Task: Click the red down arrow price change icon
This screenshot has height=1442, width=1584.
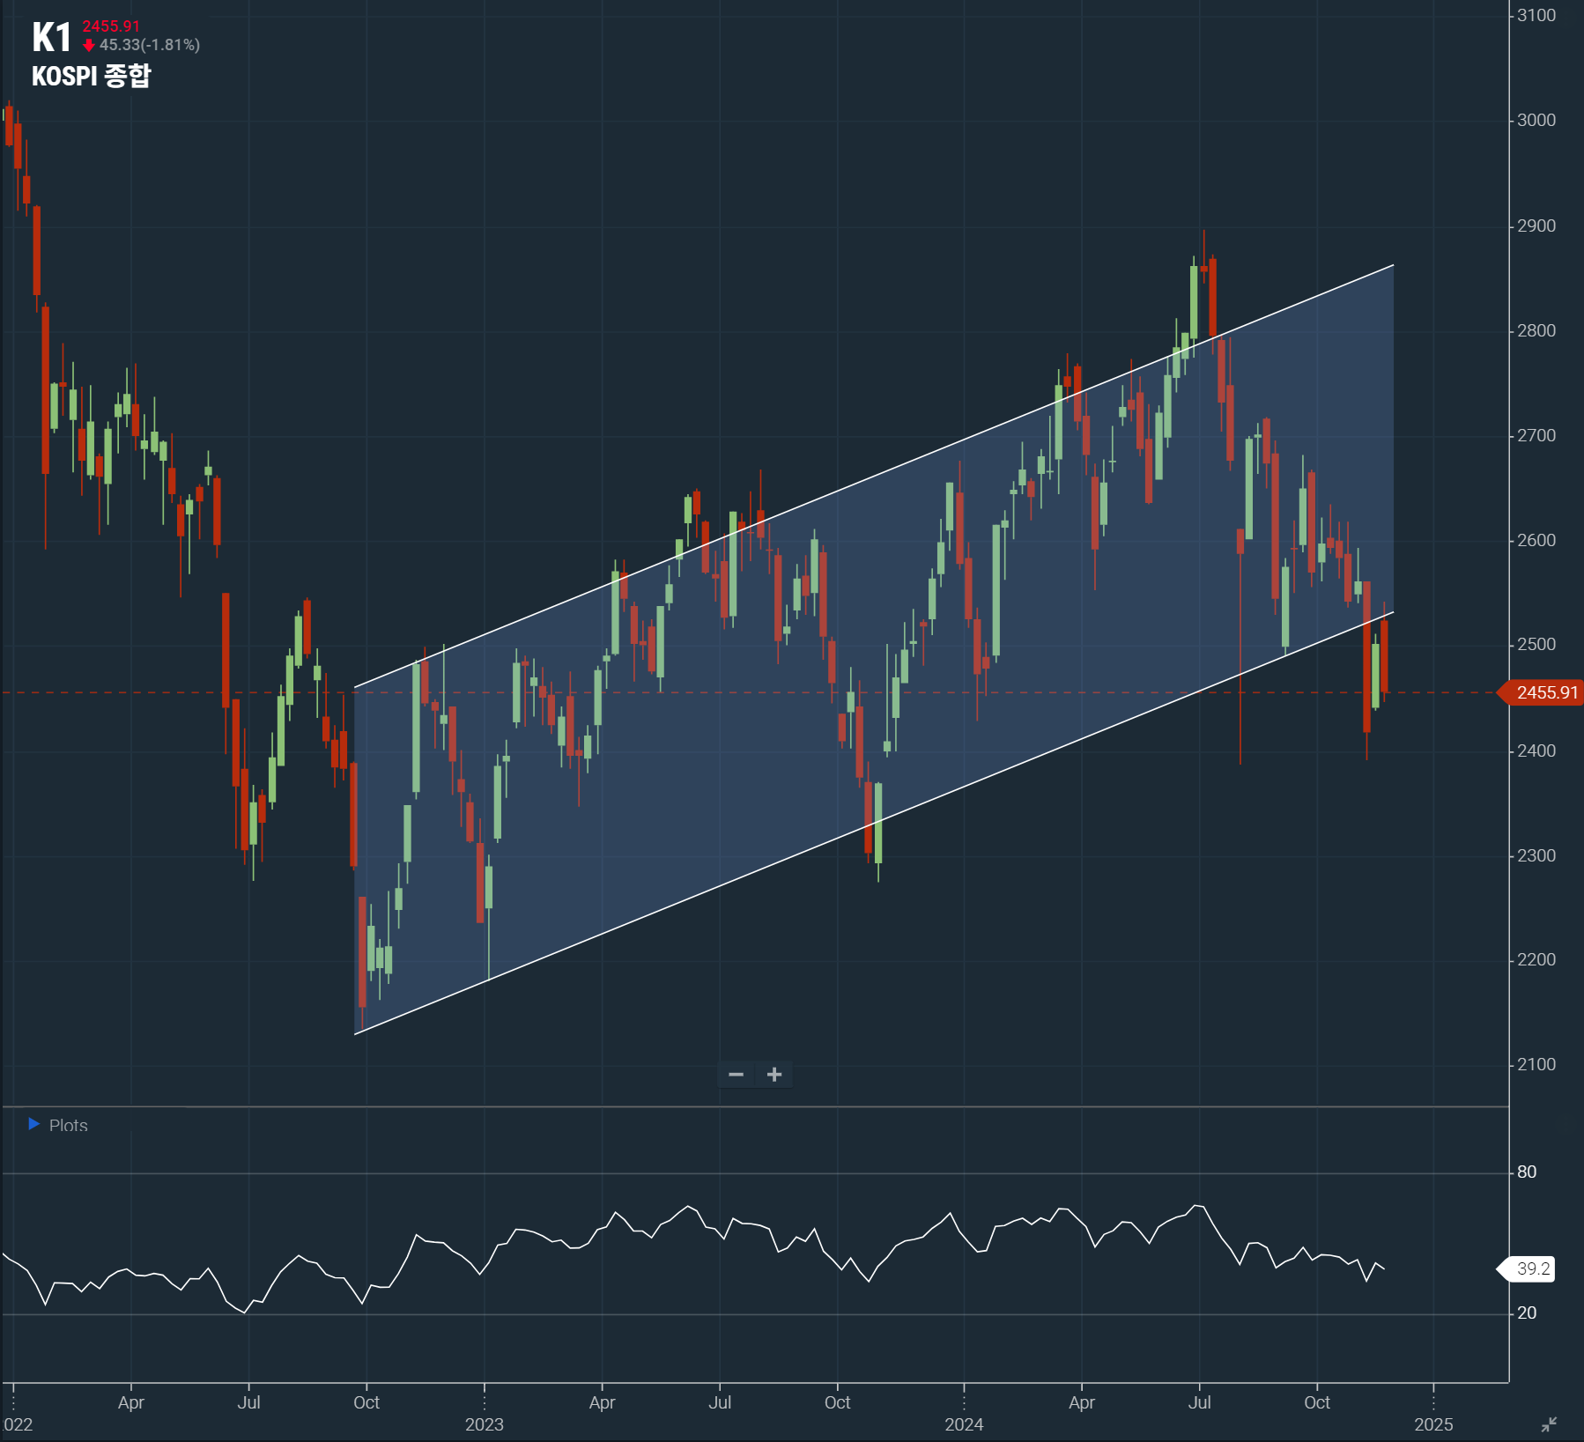Action: tap(88, 45)
